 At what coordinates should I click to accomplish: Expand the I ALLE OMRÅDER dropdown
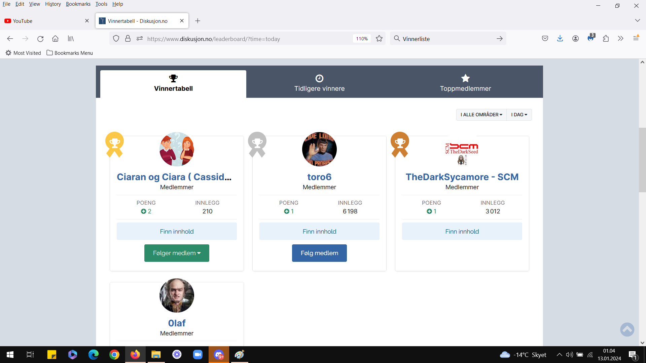481,115
